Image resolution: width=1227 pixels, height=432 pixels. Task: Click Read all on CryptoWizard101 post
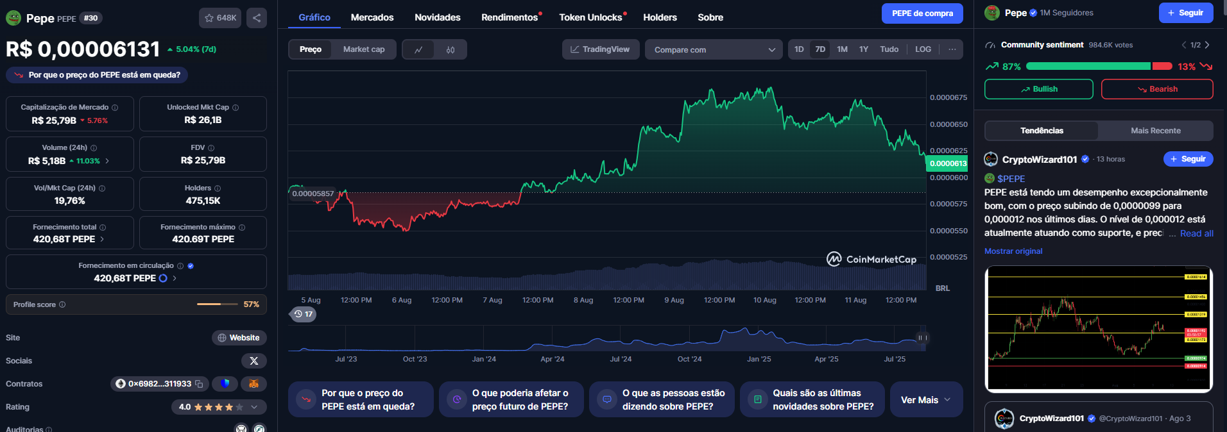1196,234
